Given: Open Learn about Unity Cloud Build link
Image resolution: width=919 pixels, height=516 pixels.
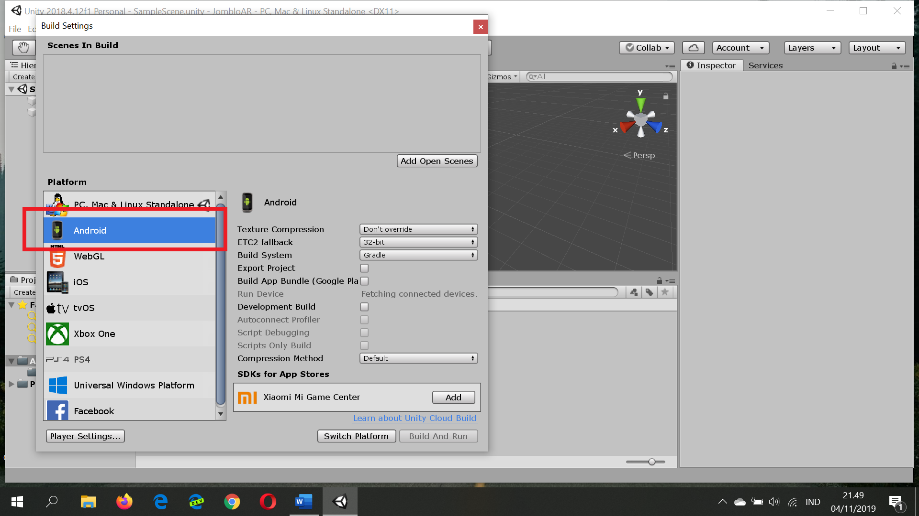Looking at the screenshot, I should (415, 419).
